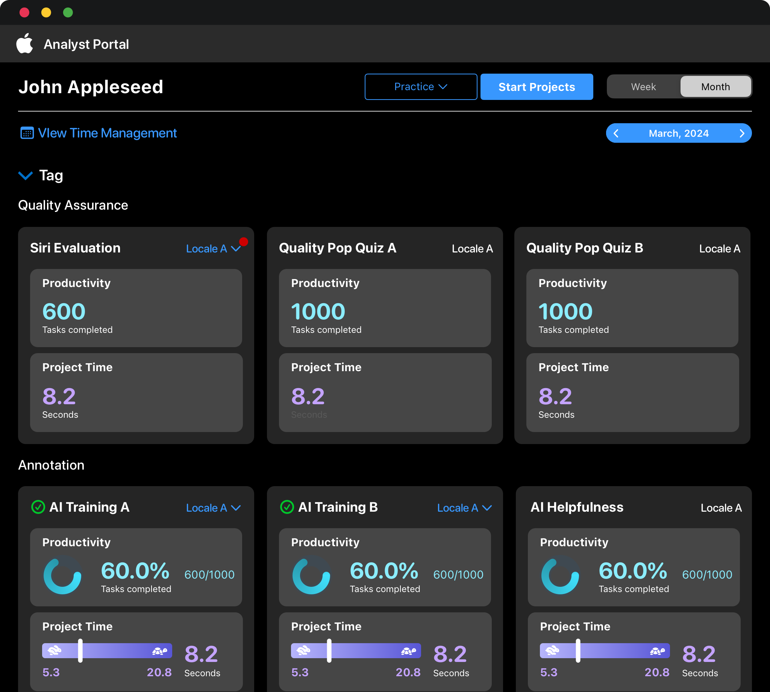
Task: Open Locale A dropdown on AI Training A
Action: coord(214,508)
